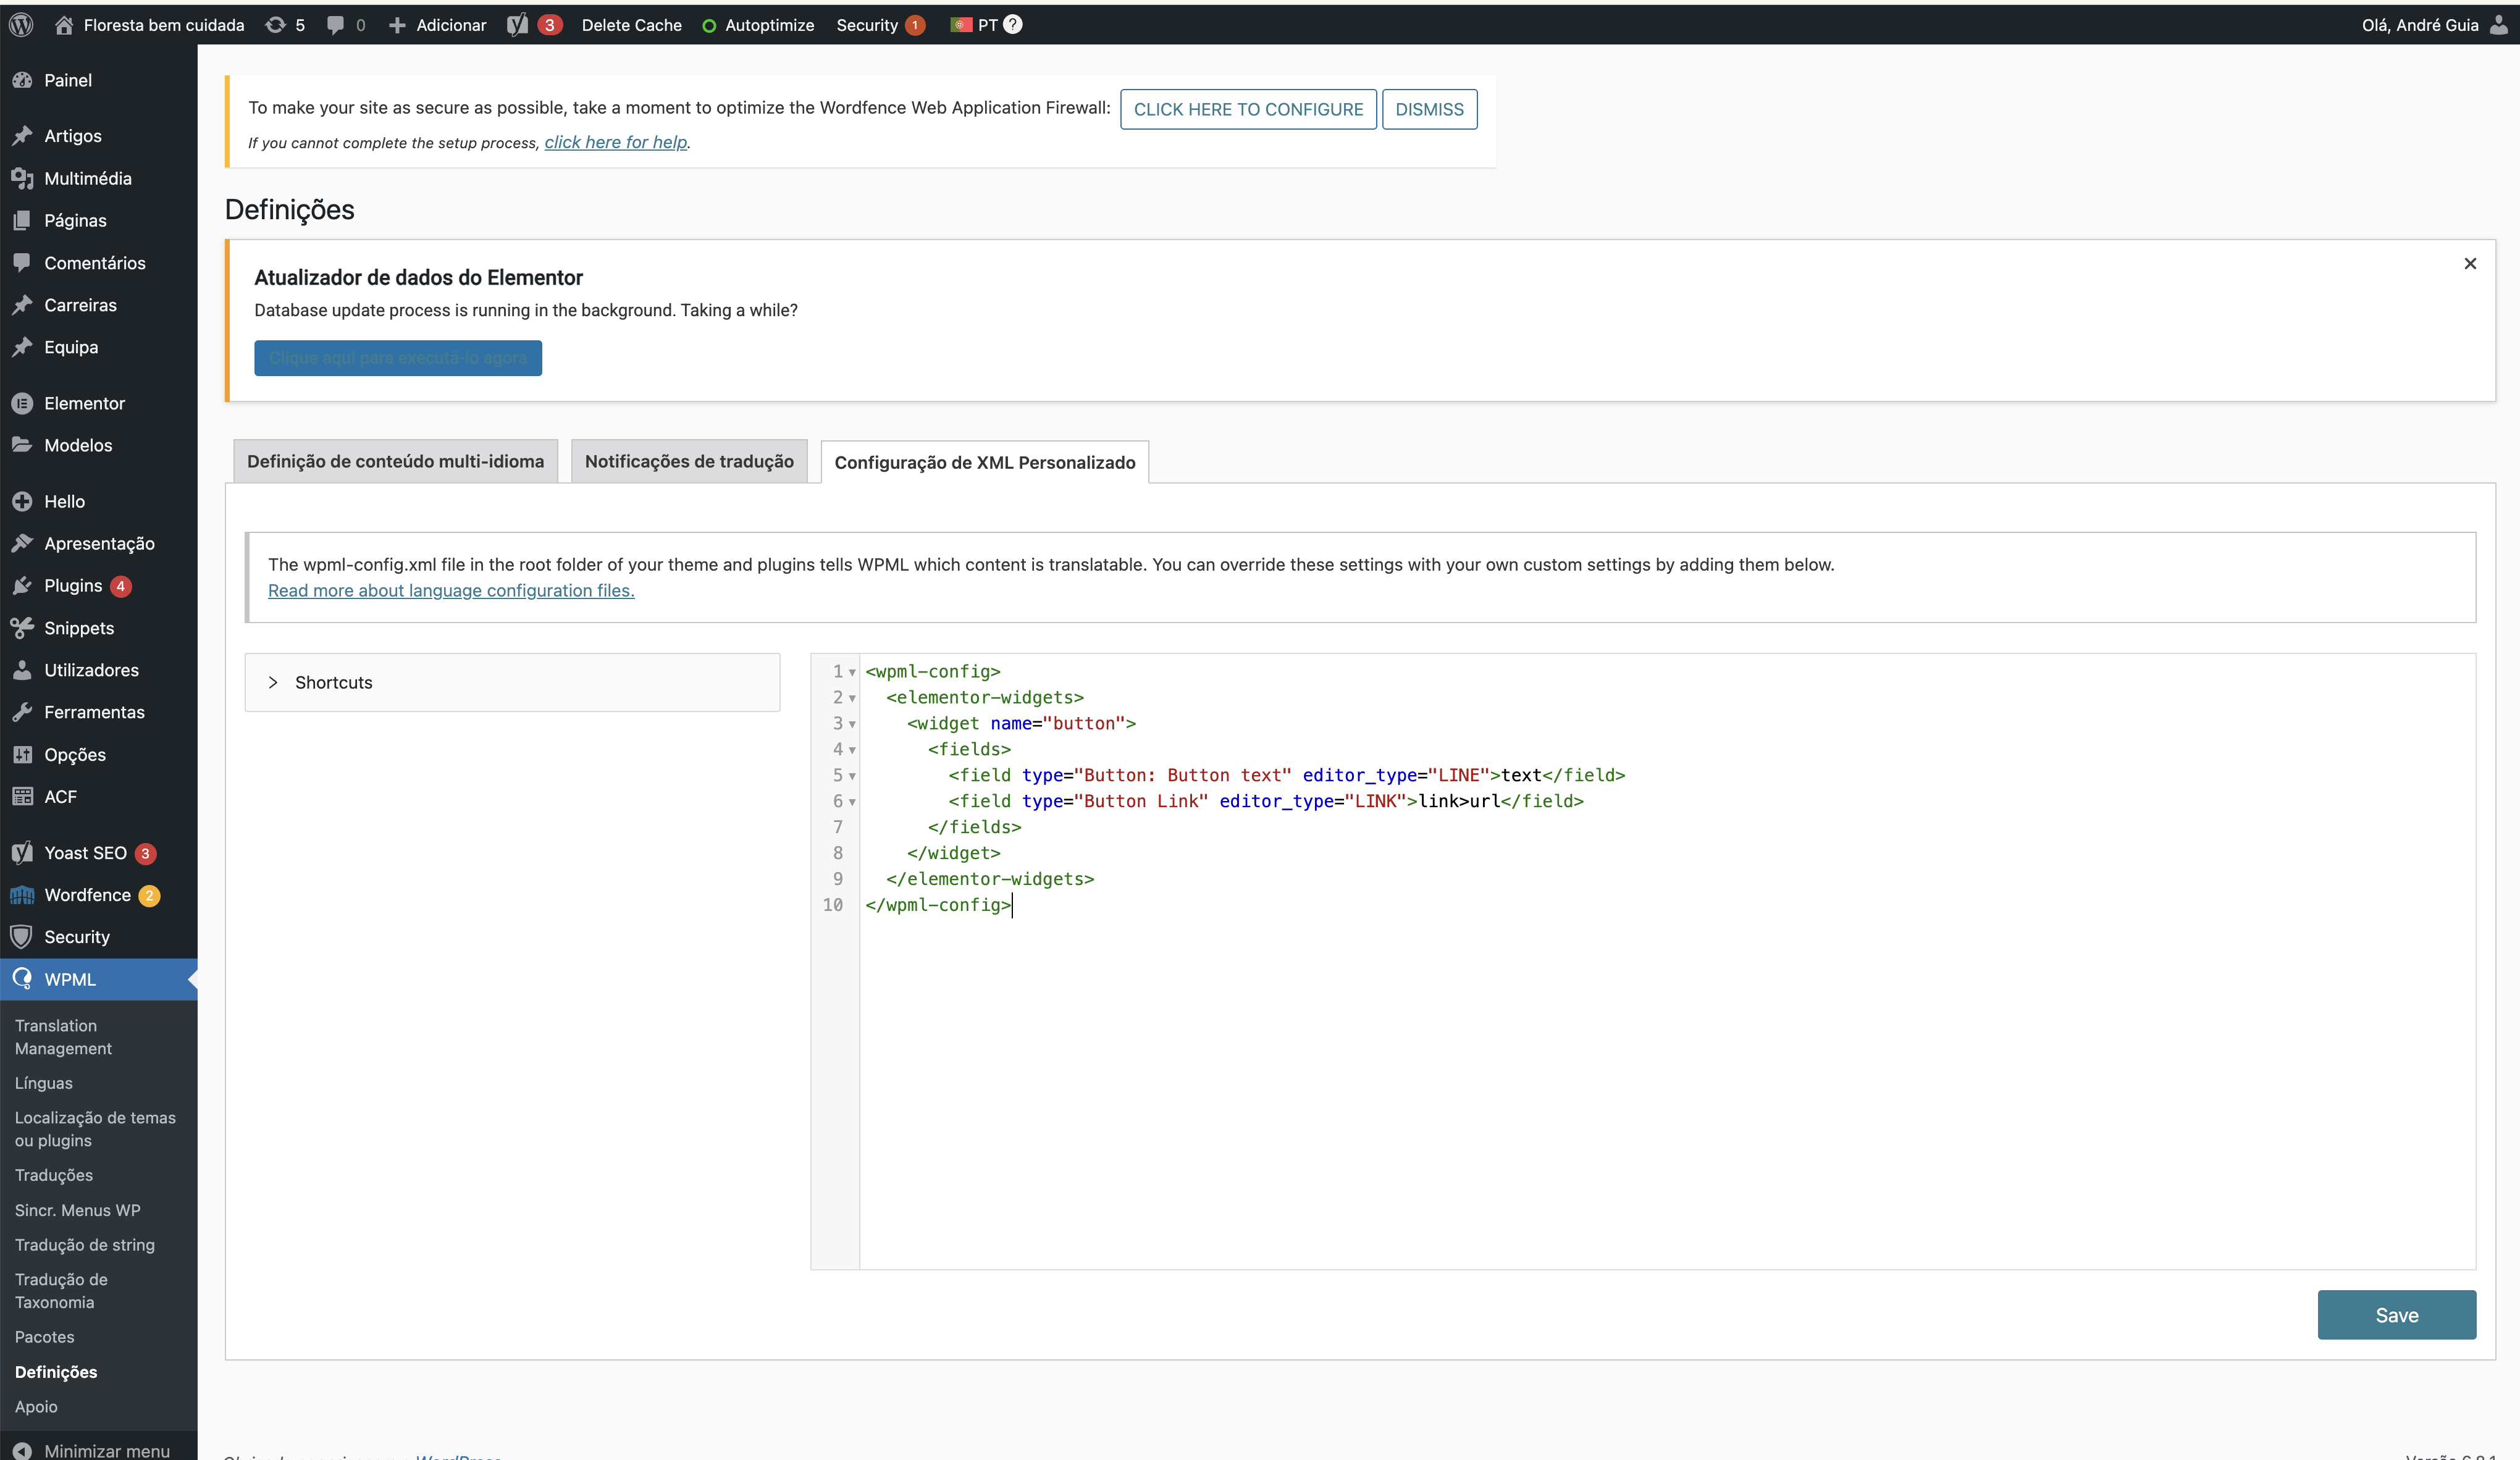The width and height of the screenshot is (2520, 1460).
Task: Open Pacotes submenu item
Action: 44,1337
